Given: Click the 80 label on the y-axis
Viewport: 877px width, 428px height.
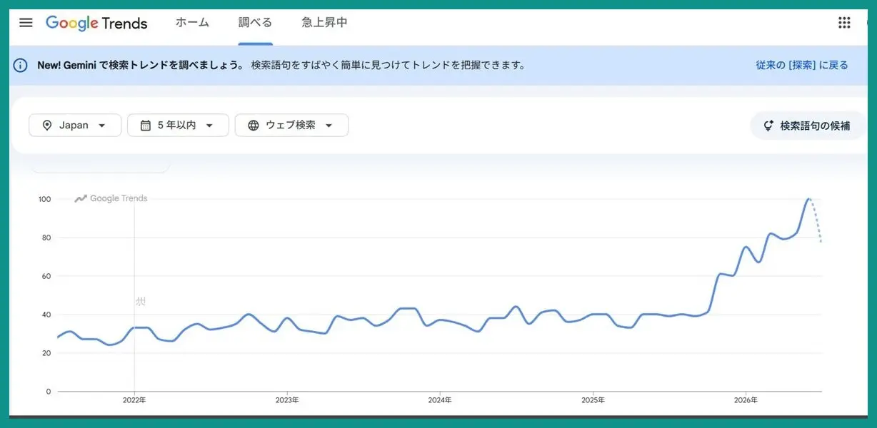Looking at the screenshot, I should coord(46,238).
